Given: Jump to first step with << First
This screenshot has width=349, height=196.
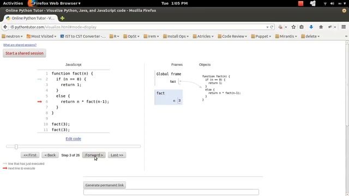Looking at the screenshot, I should pos(30,155).
